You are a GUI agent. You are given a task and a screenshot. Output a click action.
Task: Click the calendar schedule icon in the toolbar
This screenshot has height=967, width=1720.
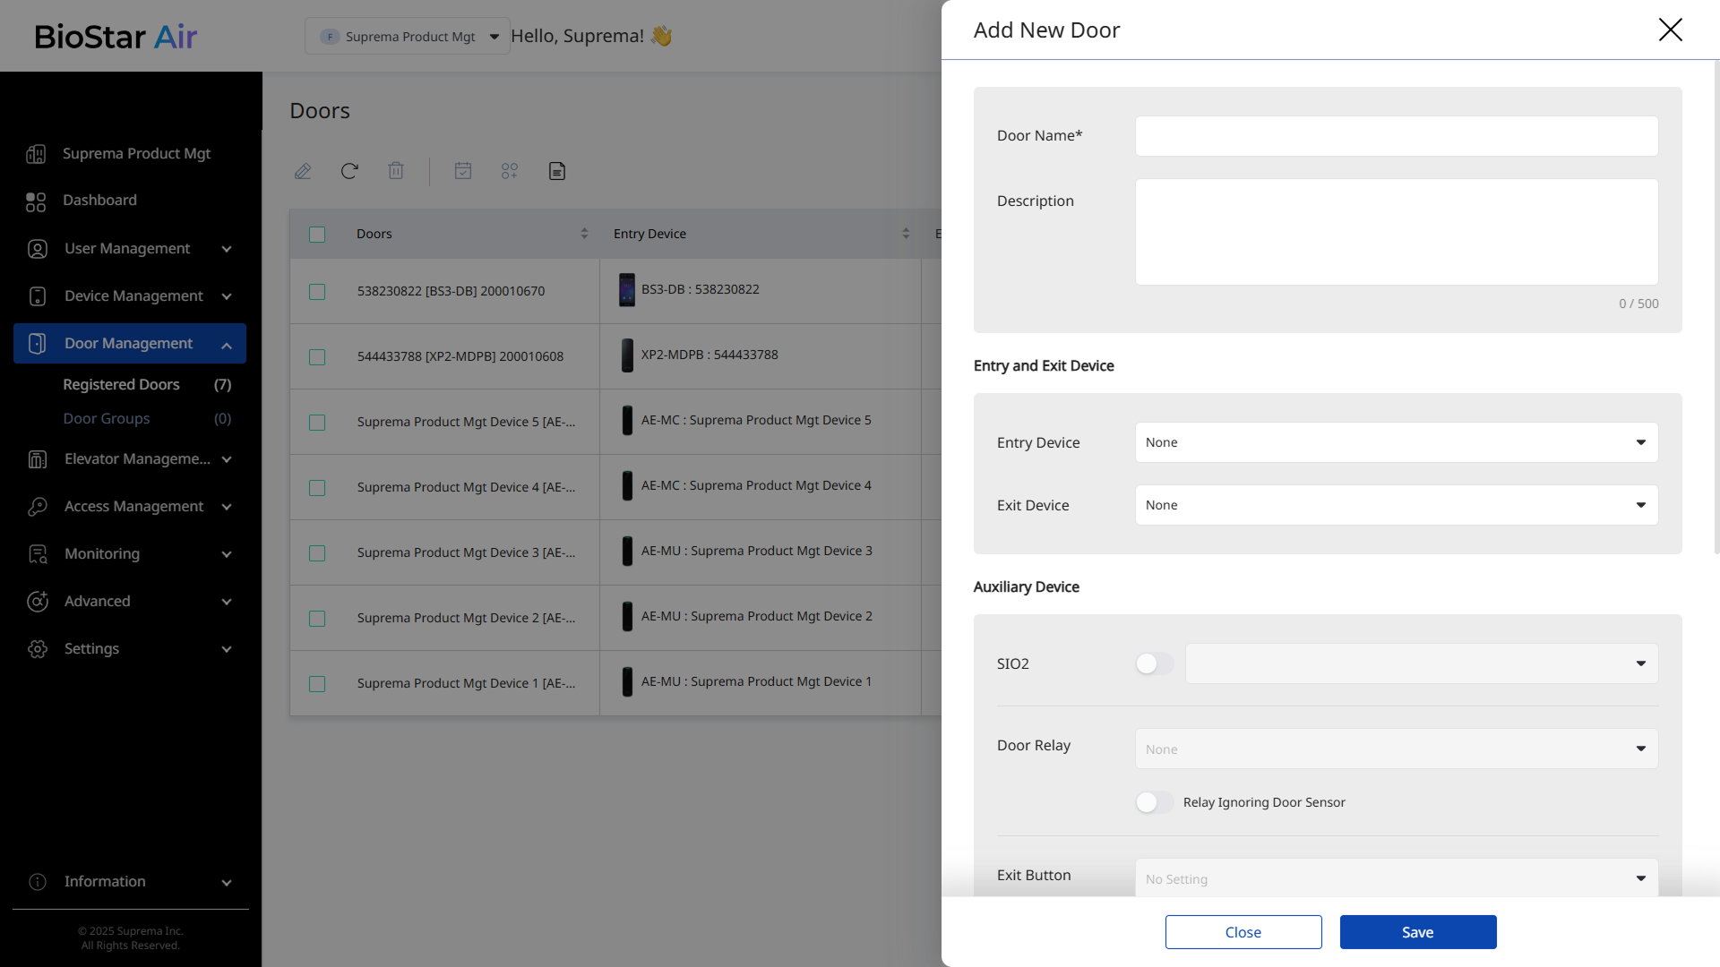point(463,171)
